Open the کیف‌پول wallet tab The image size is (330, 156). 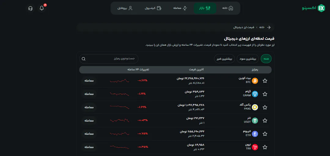tap(153, 8)
